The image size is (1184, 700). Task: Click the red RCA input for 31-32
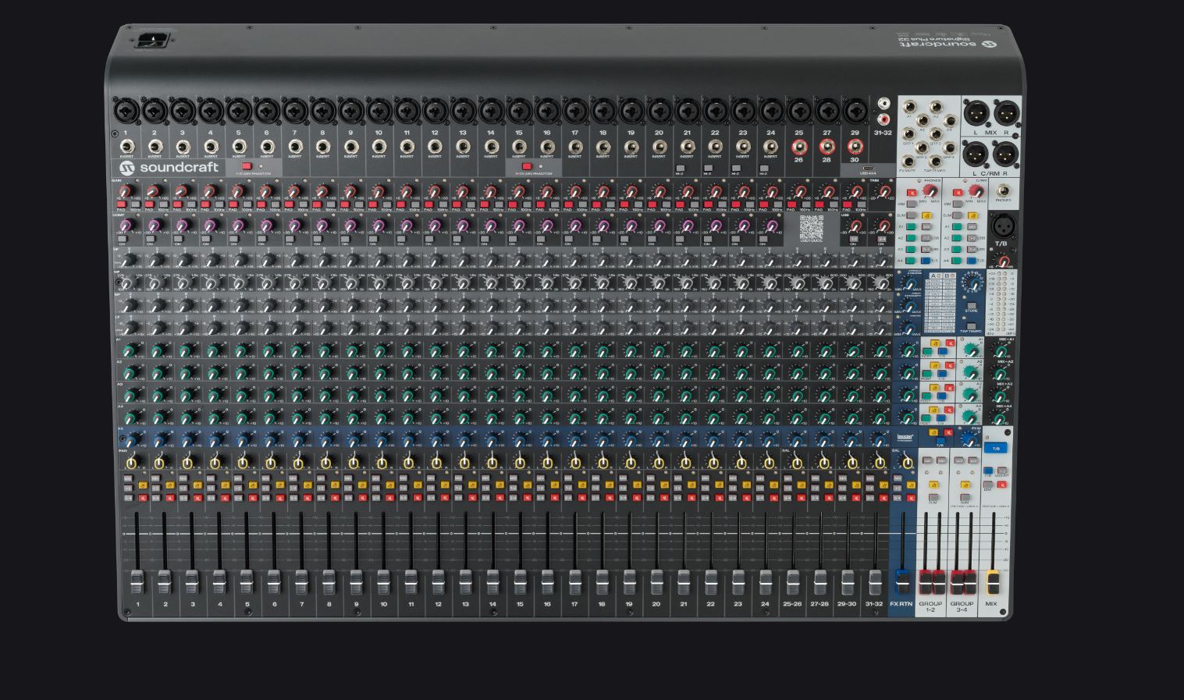coord(884,119)
